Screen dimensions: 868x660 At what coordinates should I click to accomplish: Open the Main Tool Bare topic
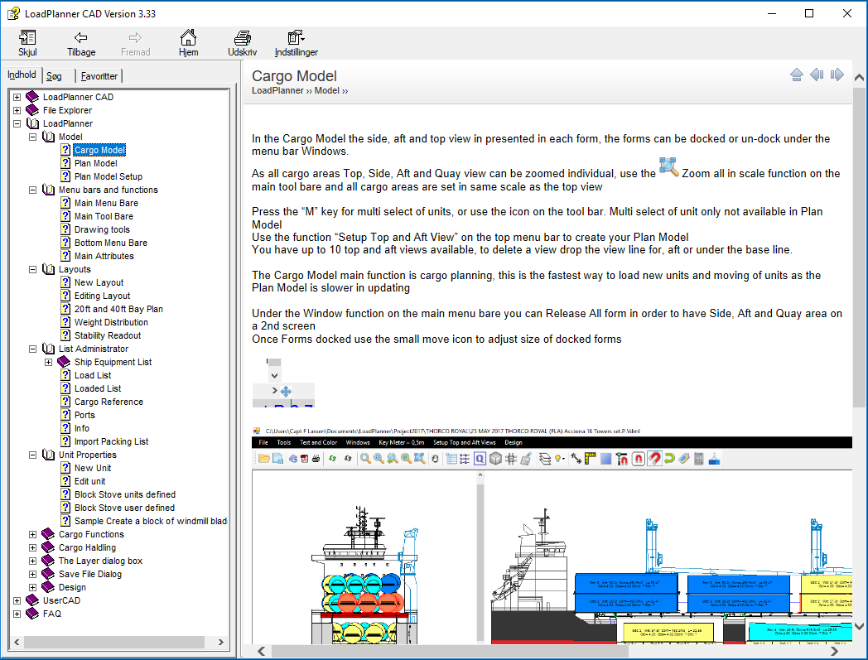pos(104,216)
